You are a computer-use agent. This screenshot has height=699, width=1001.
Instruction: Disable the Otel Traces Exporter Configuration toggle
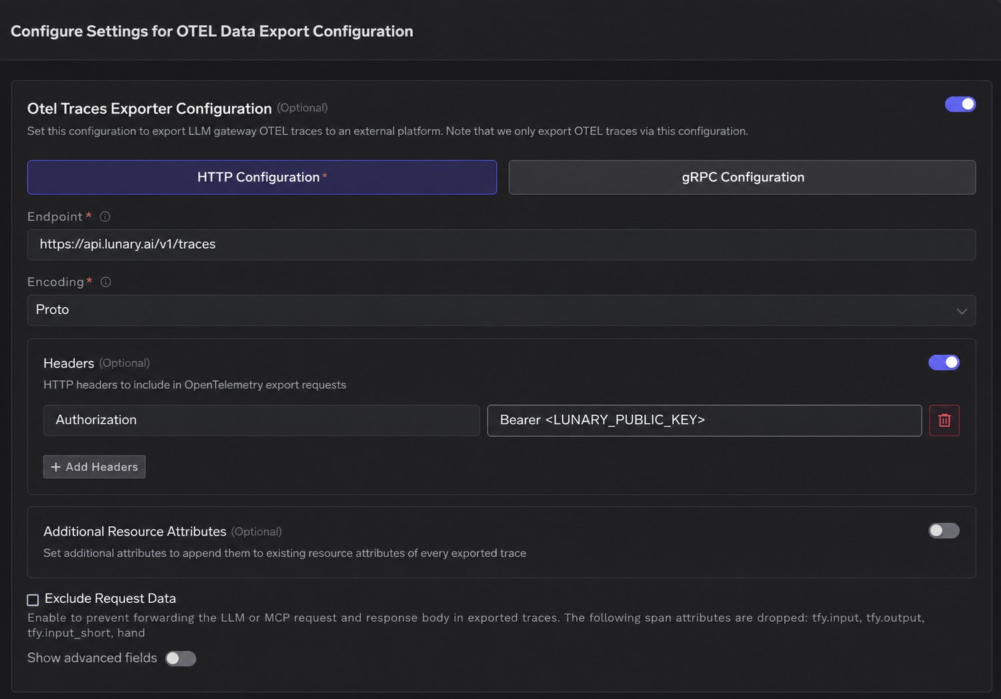[x=960, y=104]
